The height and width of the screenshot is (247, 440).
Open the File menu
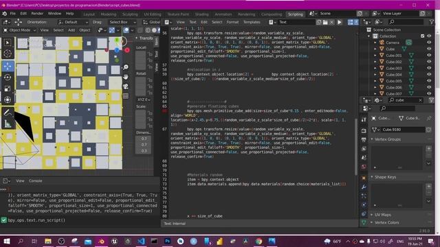pyautogui.click(x=13, y=14)
